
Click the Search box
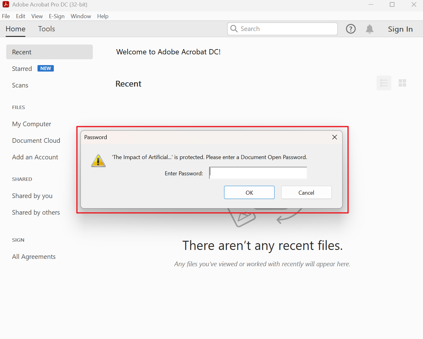click(283, 29)
